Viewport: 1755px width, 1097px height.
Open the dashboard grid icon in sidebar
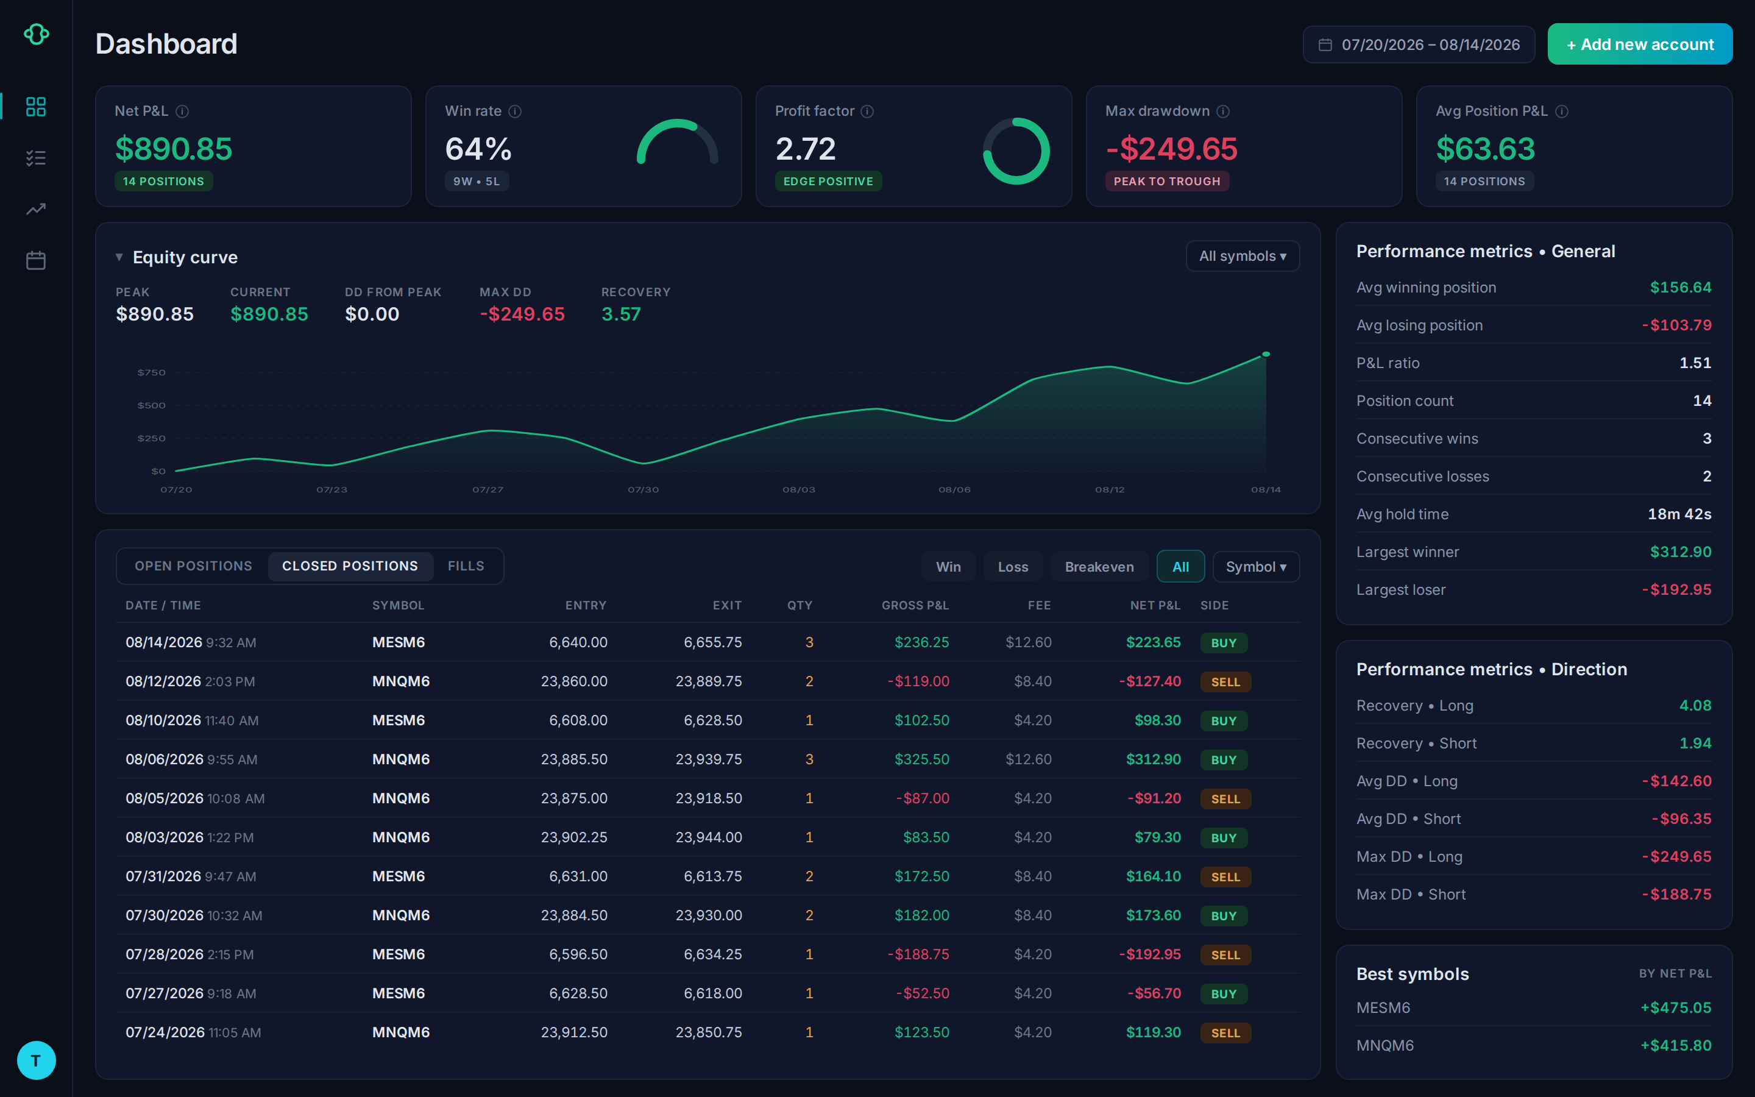35,107
